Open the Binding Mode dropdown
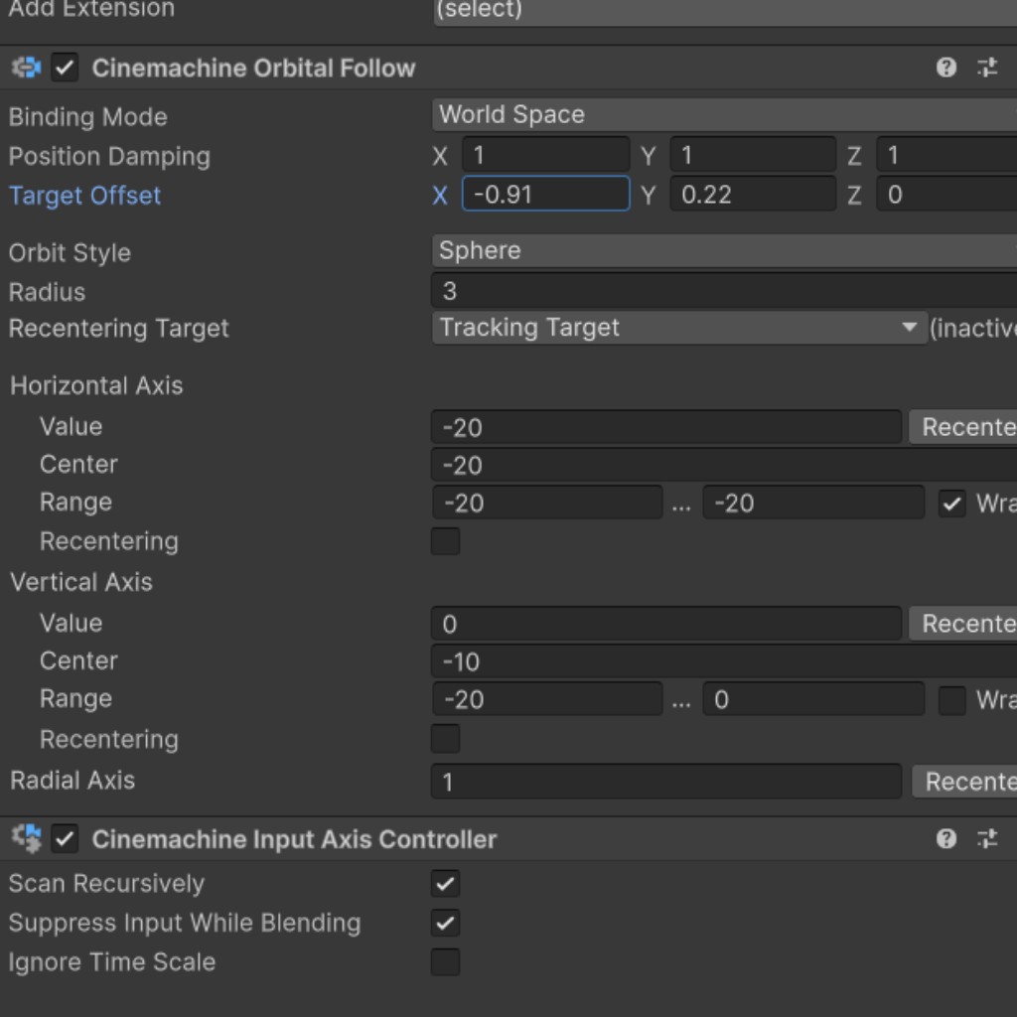 coord(724,115)
